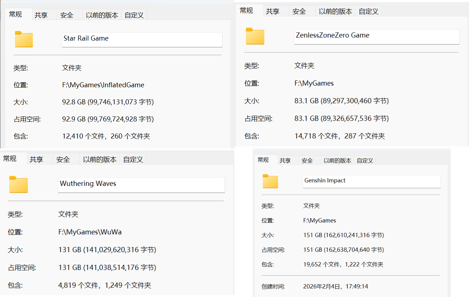The width and height of the screenshot is (469, 297).
Task: Click the path F:\MyGames\WuWa
Action: (x=90, y=232)
